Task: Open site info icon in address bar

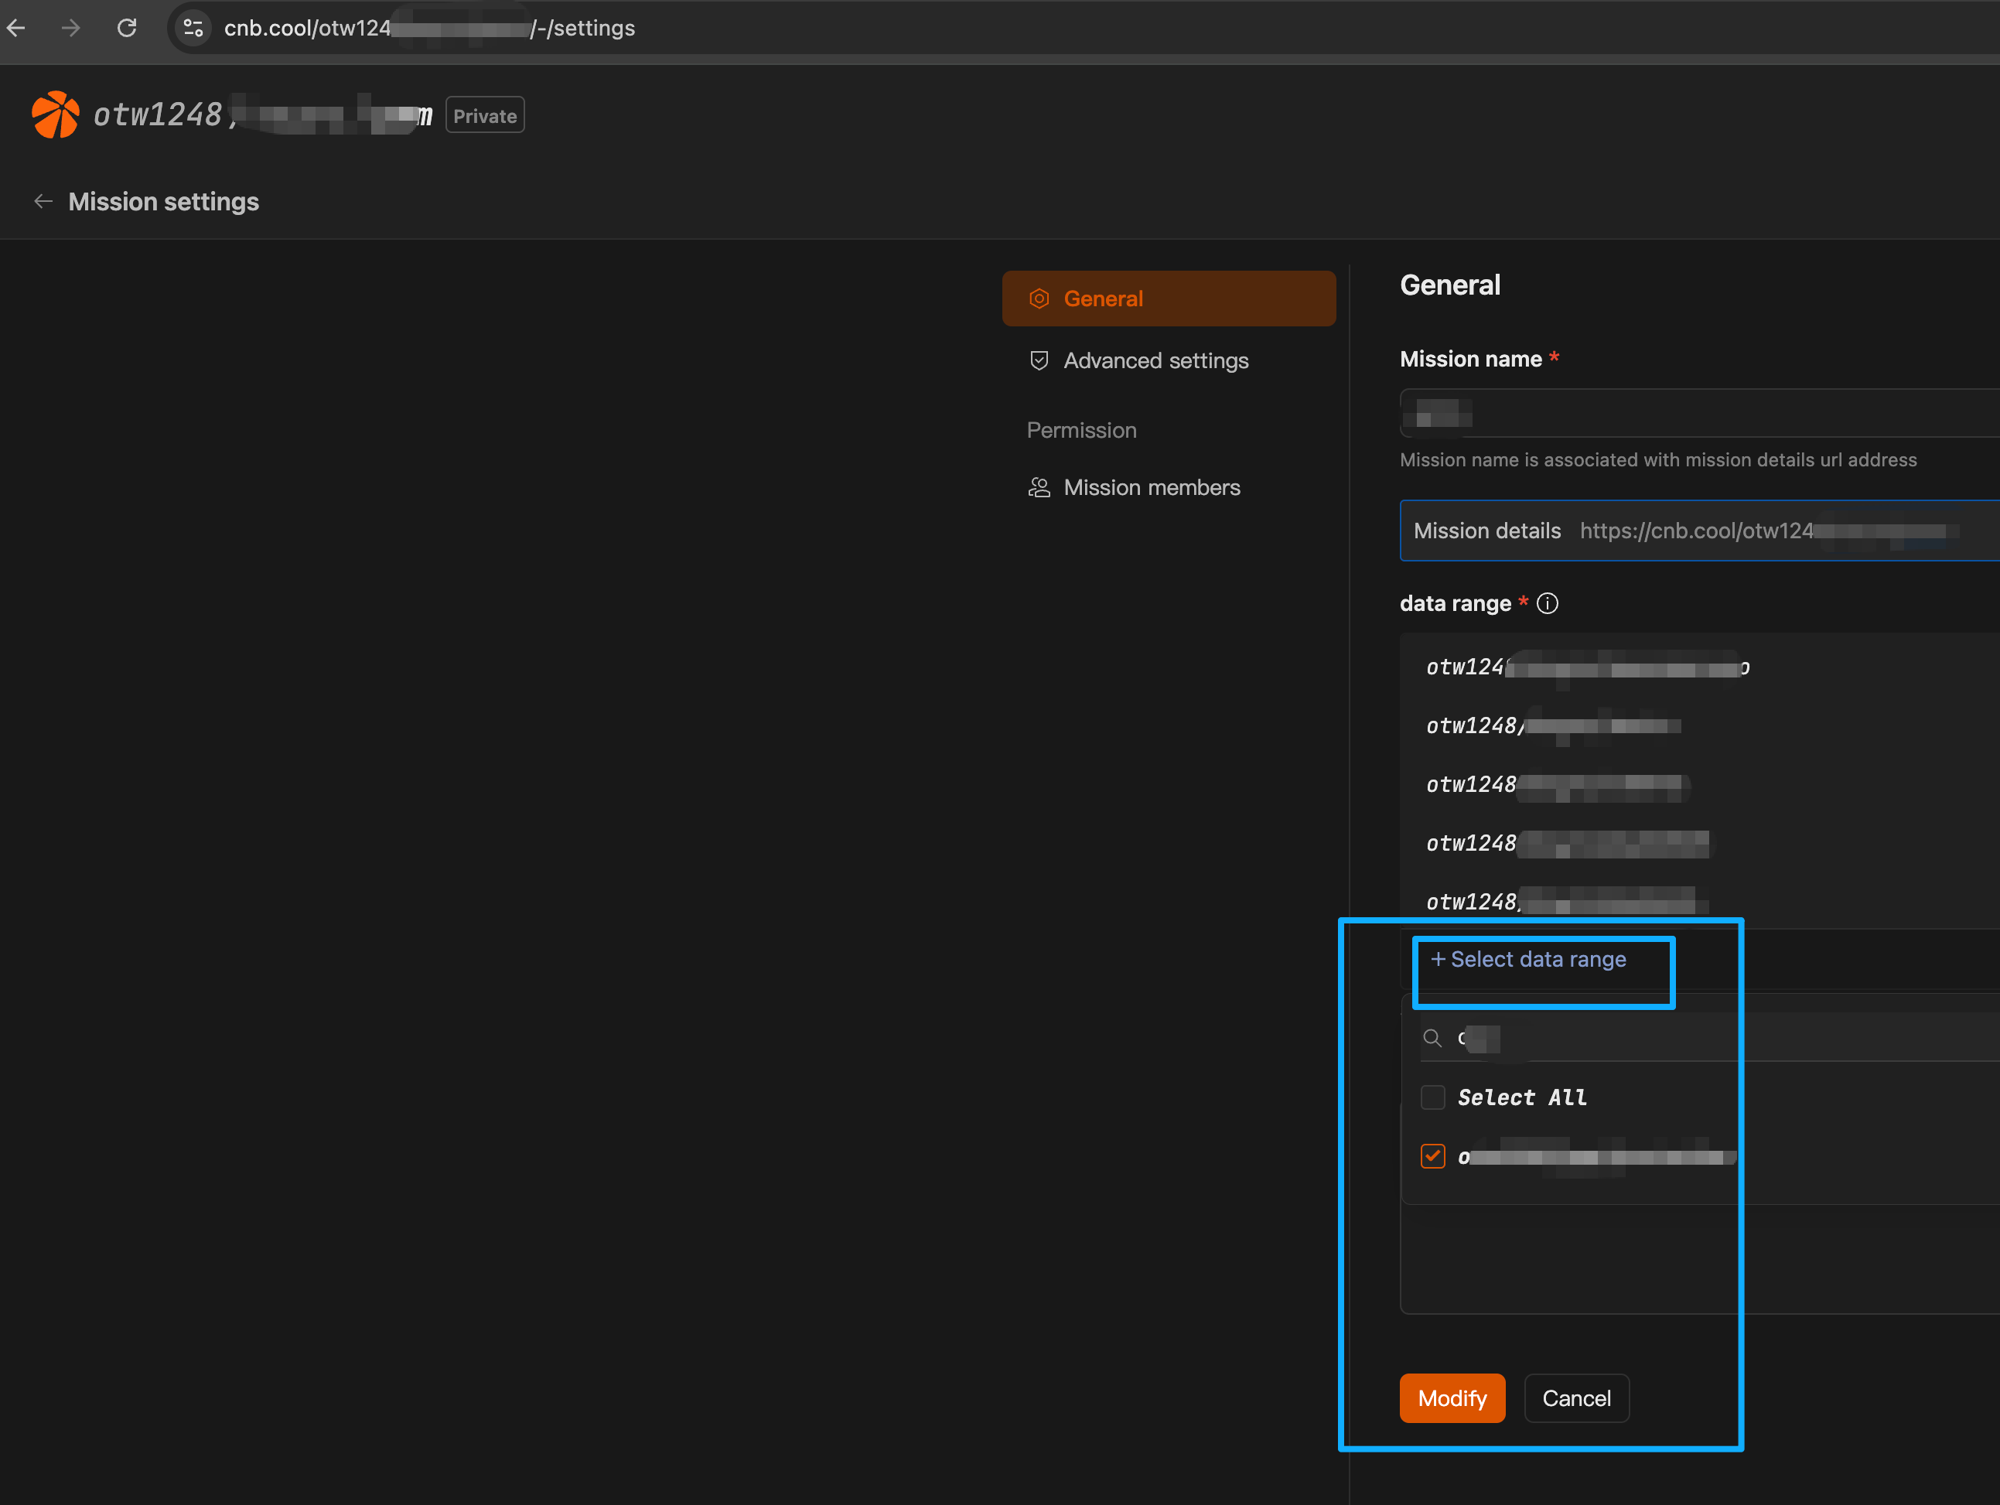Action: (x=193, y=28)
